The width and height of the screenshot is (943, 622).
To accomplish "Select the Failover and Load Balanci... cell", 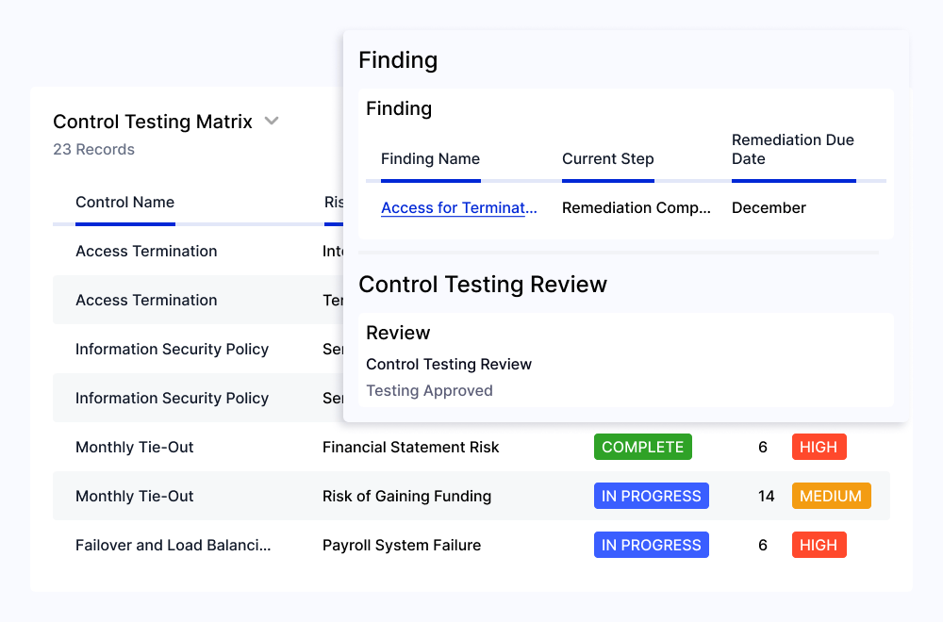I will tap(174, 545).
